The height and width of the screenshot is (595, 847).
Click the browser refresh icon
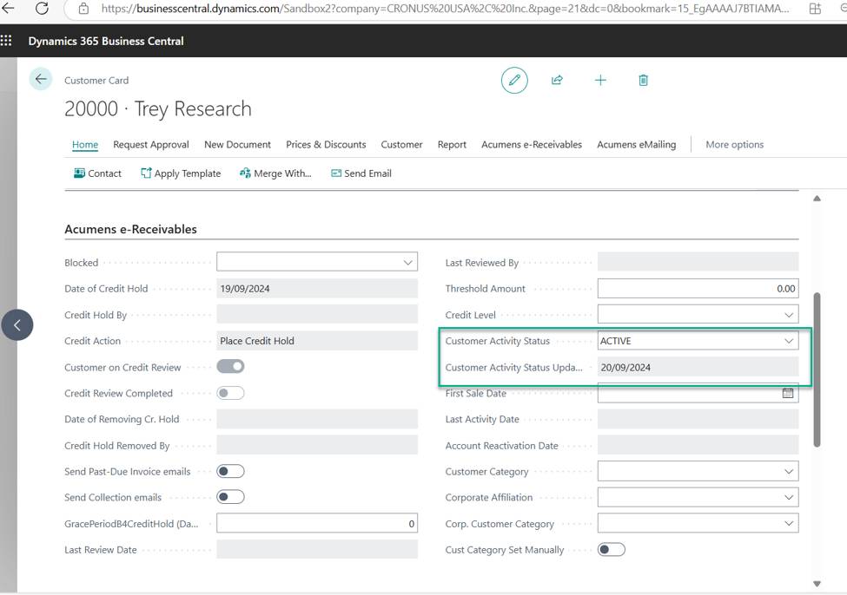point(42,9)
